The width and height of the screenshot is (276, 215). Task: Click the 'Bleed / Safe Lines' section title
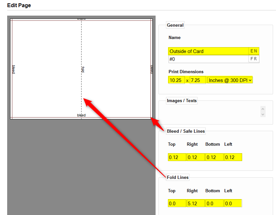point(186,131)
